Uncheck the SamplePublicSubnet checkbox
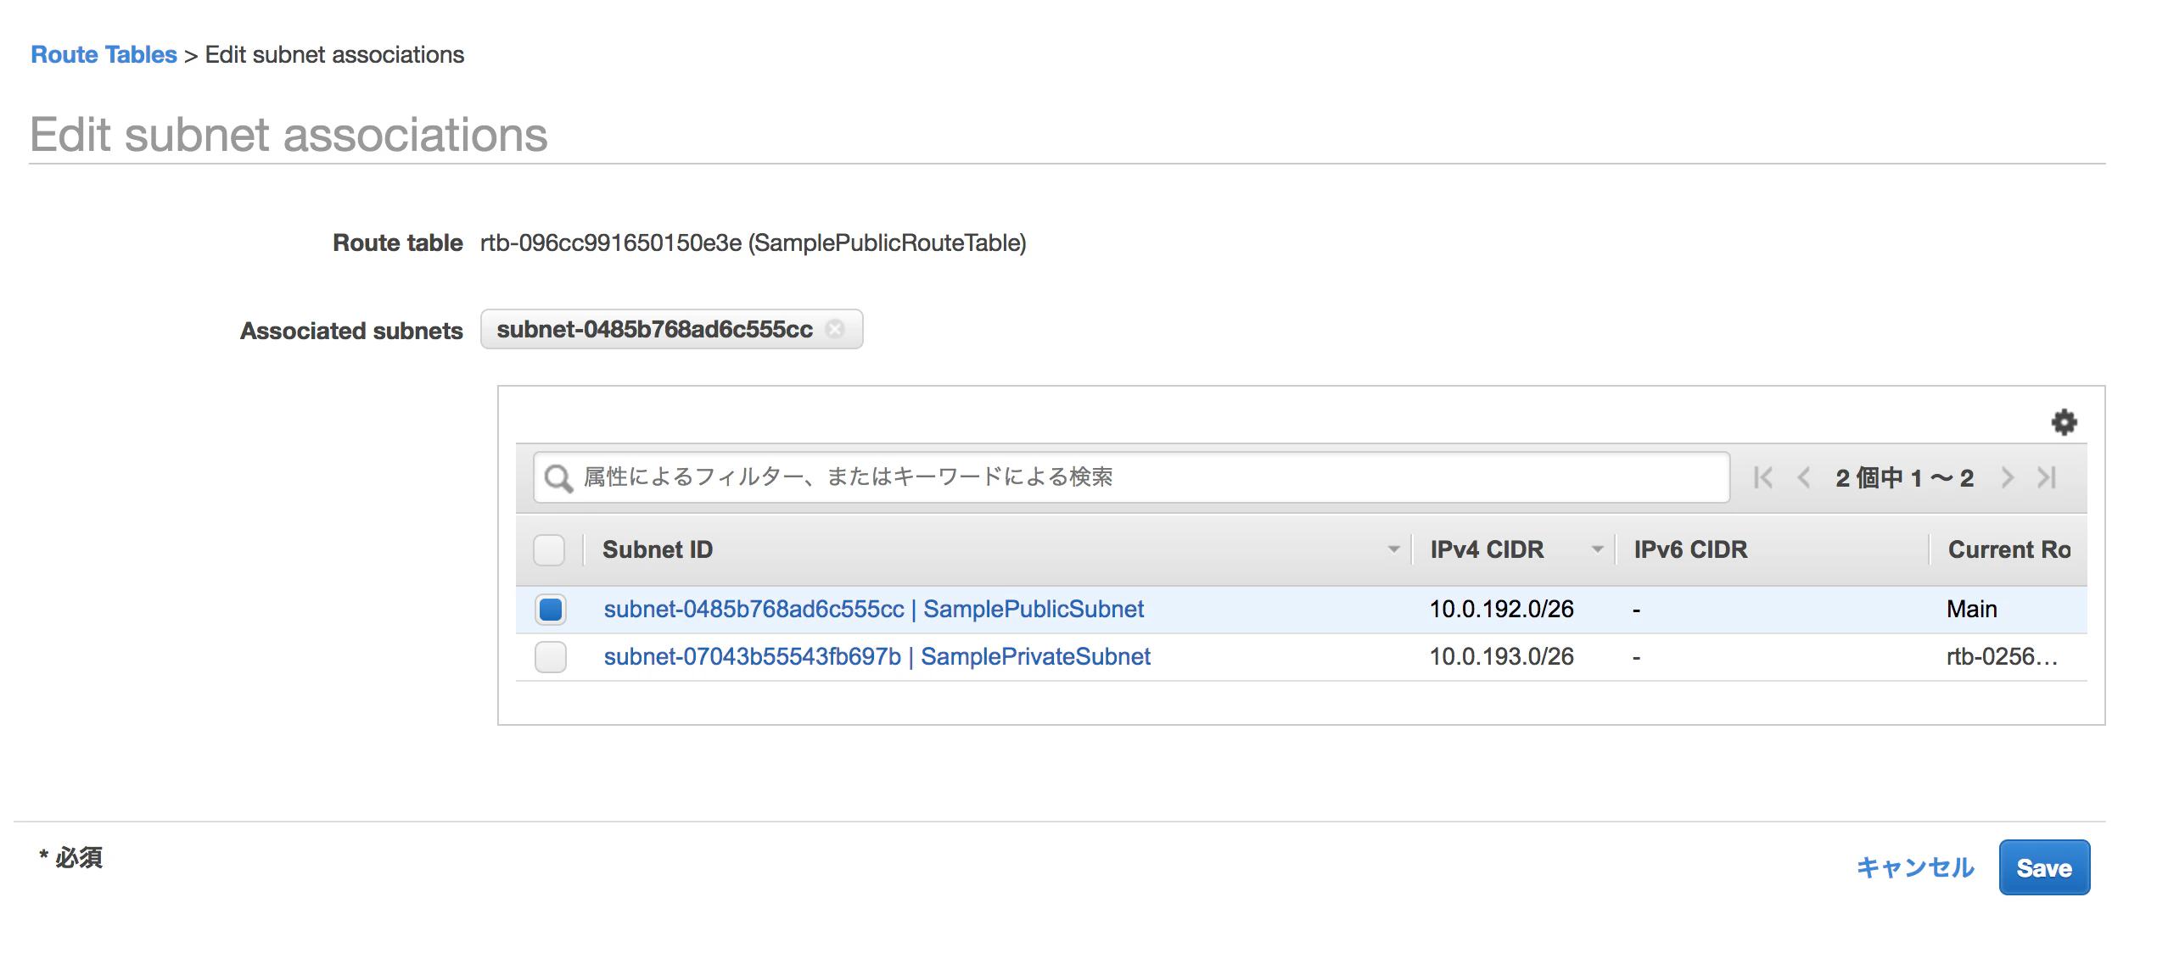Viewport: 2157px width, 953px height. click(x=549, y=609)
